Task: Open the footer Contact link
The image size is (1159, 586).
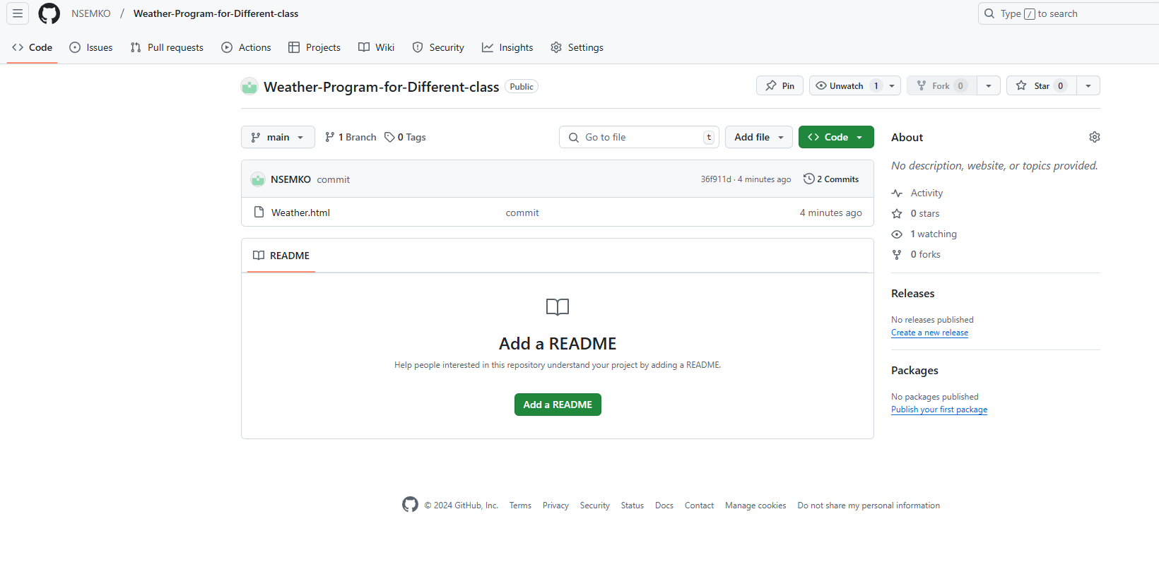Action: [x=699, y=506]
